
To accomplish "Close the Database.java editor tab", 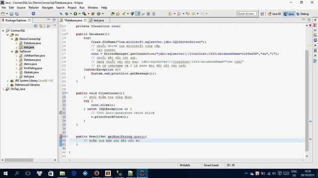I will (x=85, y=20).
